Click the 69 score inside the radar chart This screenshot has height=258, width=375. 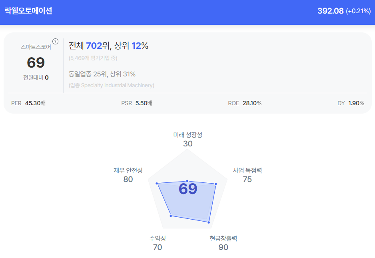coord(188,189)
